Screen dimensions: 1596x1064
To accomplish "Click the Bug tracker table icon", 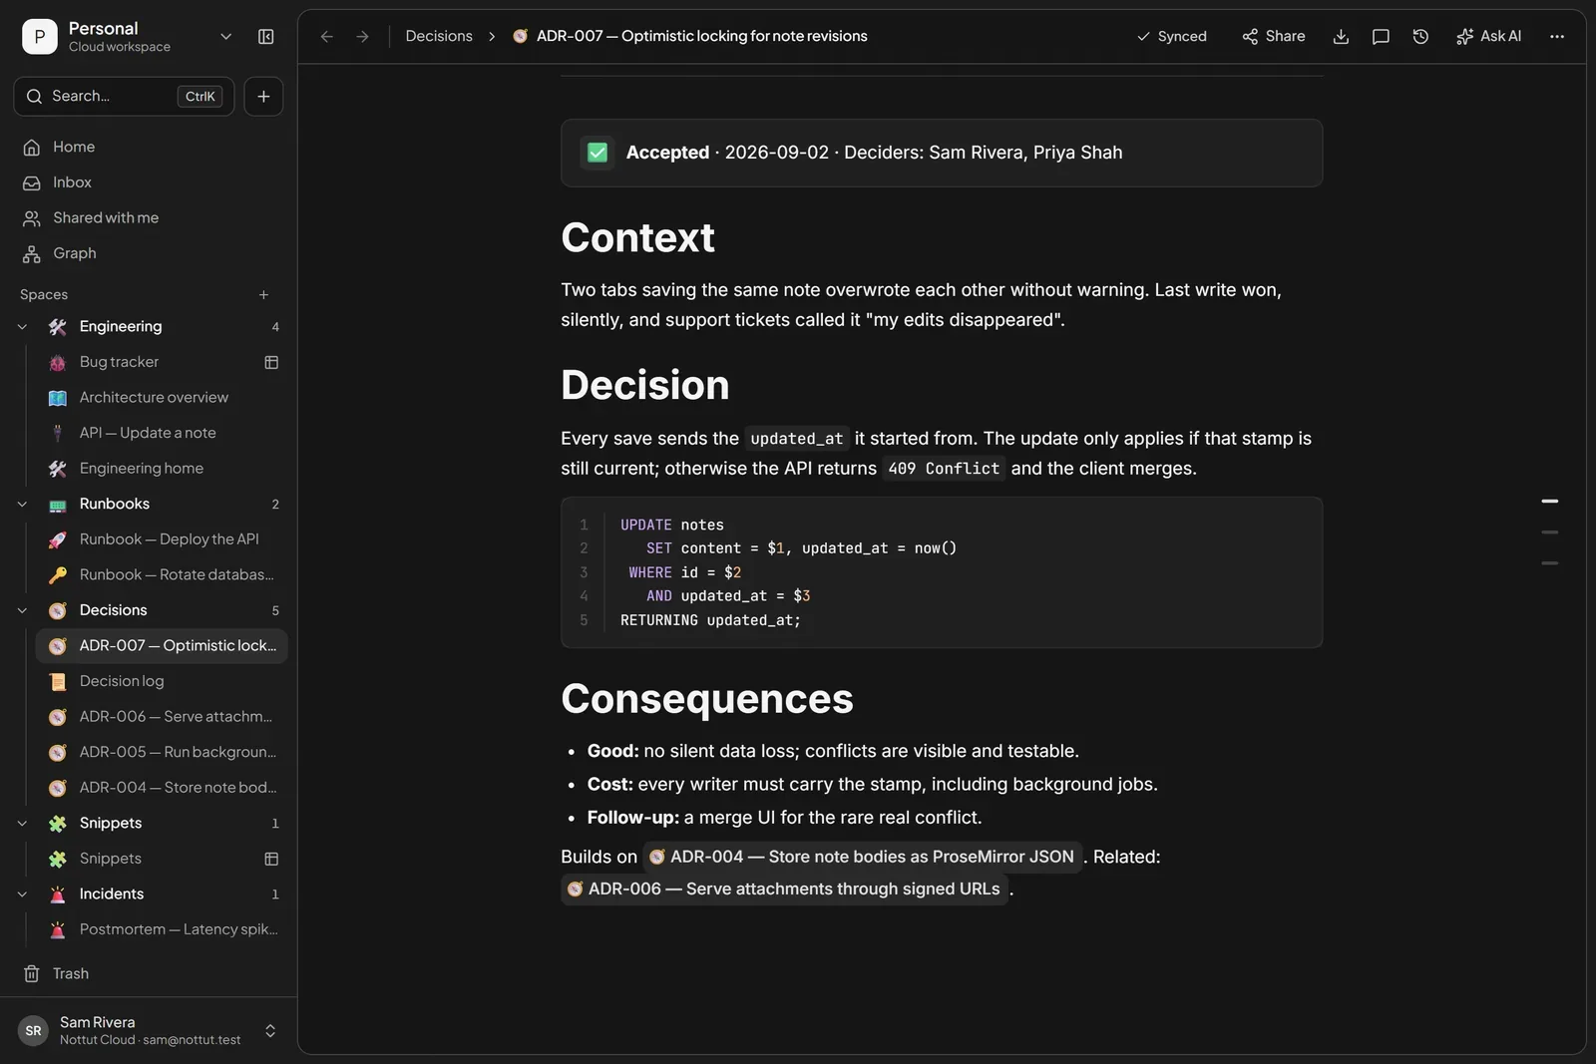I will tap(271, 363).
